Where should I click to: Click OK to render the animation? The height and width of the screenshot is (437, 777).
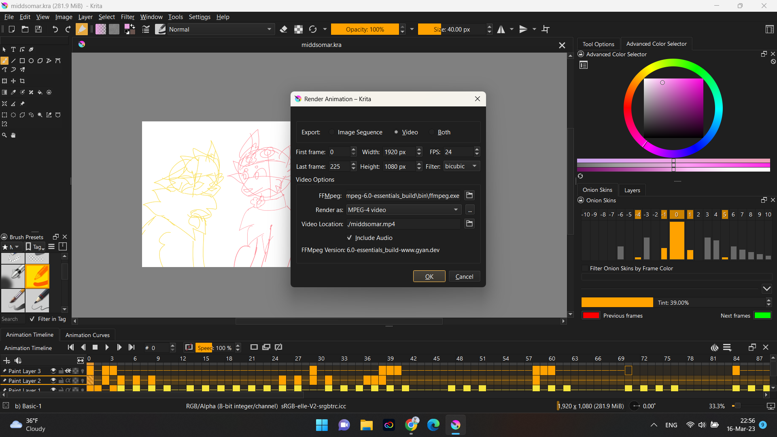[429, 276]
